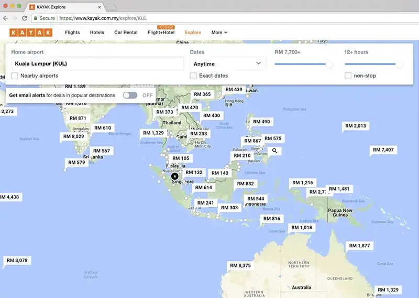
Task: Open the Anytime dates dropdown
Action: point(228,63)
